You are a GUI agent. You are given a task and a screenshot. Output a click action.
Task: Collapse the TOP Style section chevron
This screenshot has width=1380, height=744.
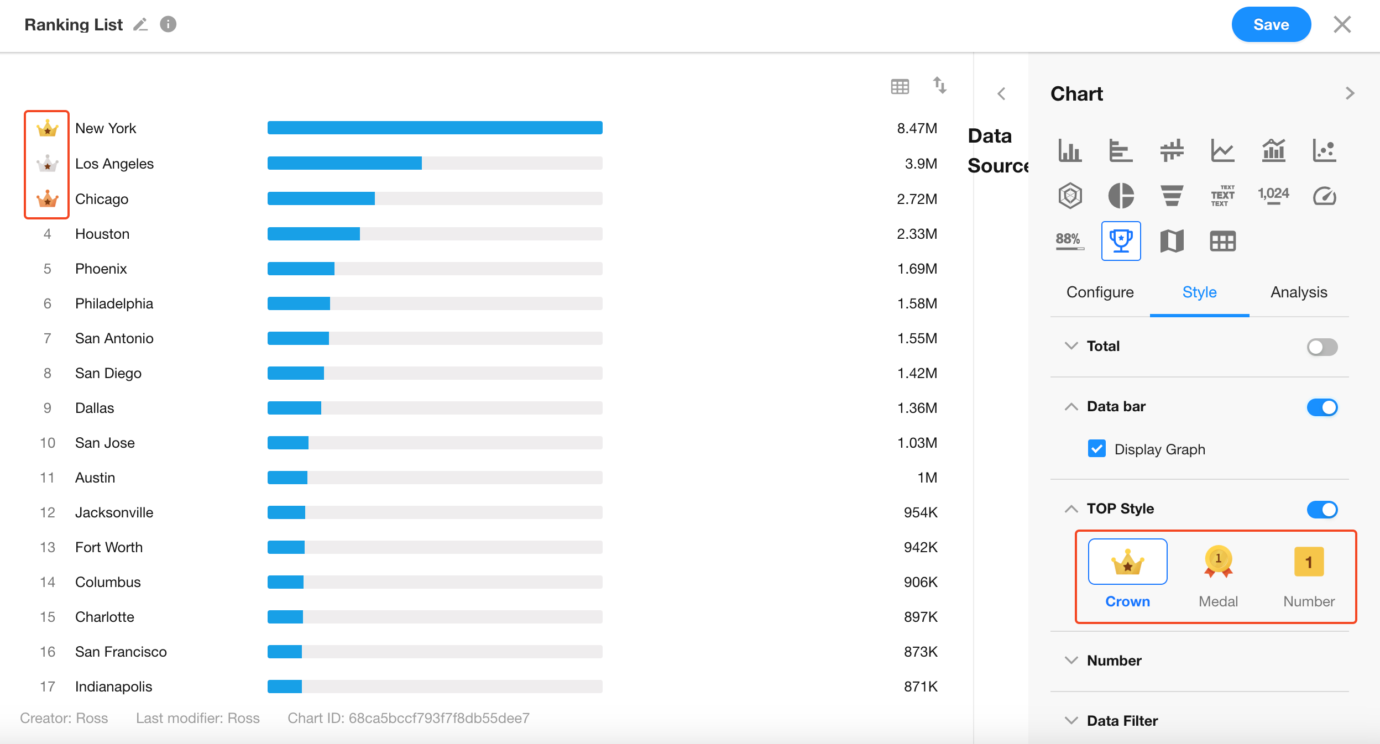pos(1071,509)
